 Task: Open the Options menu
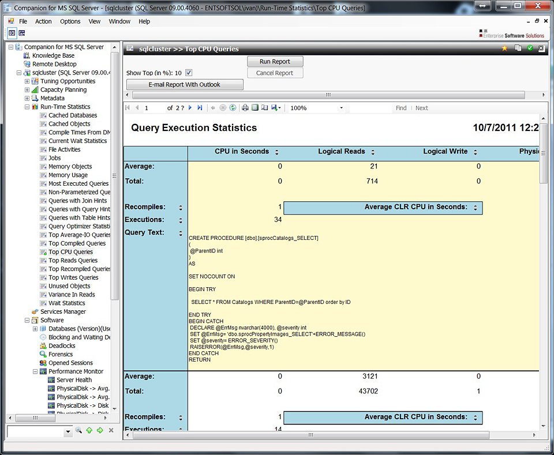[x=70, y=21]
